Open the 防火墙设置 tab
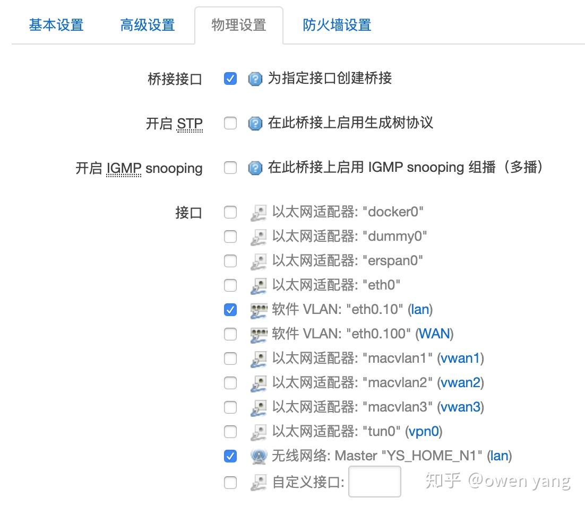Image resolution: width=585 pixels, height=507 pixels. pos(337,25)
